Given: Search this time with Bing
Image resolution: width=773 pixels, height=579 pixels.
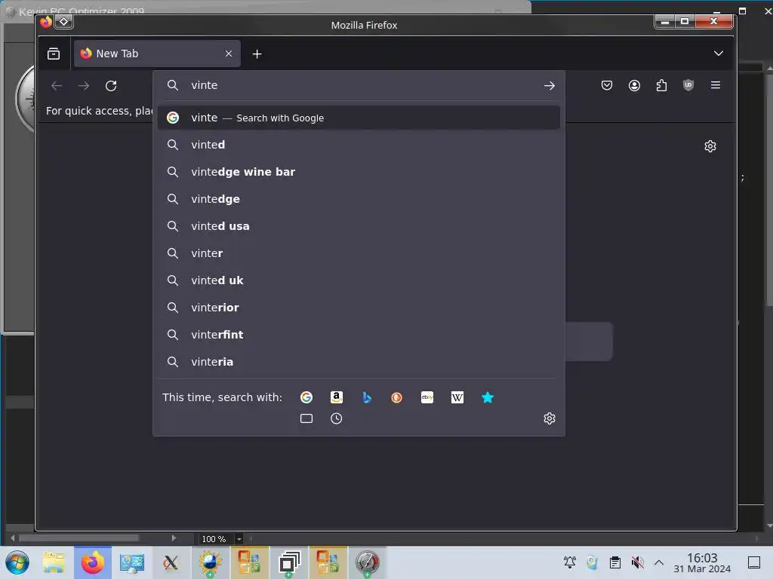Looking at the screenshot, I should coord(366,397).
